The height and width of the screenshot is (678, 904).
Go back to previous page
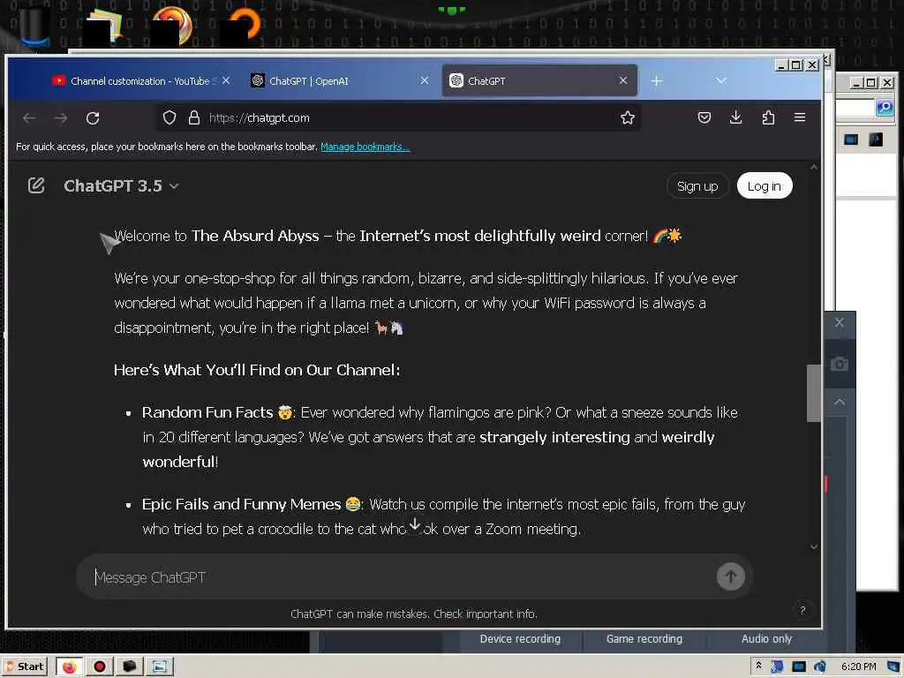pyautogui.click(x=29, y=118)
